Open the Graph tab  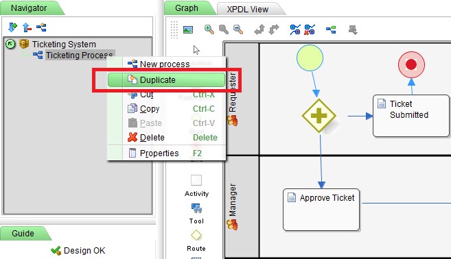(187, 8)
